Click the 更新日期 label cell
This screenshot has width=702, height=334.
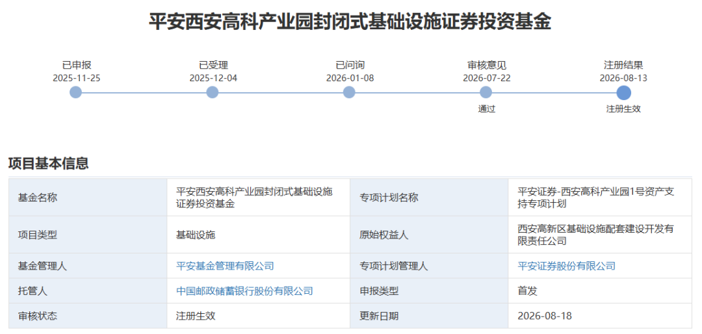pos(429,316)
